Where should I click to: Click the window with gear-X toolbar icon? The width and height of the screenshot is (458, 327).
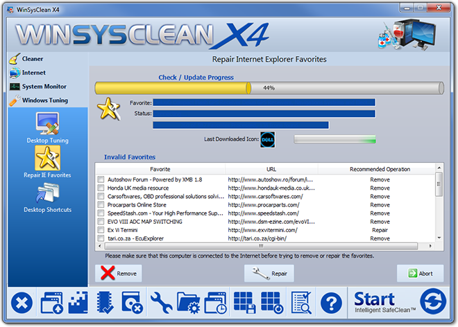click(132, 303)
